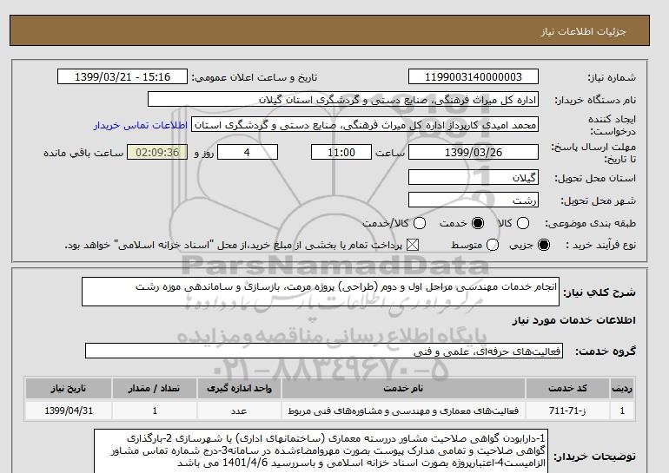Click the واحد اندازه گیری column header
This screenshot has height=473, width=669.
pyautogui.click(x=239, y=388)
